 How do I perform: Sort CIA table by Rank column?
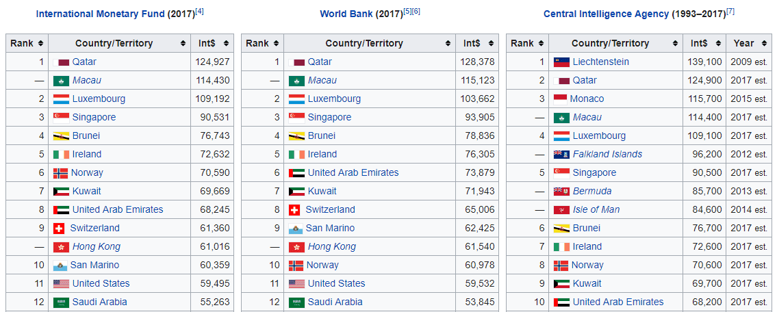[x=527, y=43]
